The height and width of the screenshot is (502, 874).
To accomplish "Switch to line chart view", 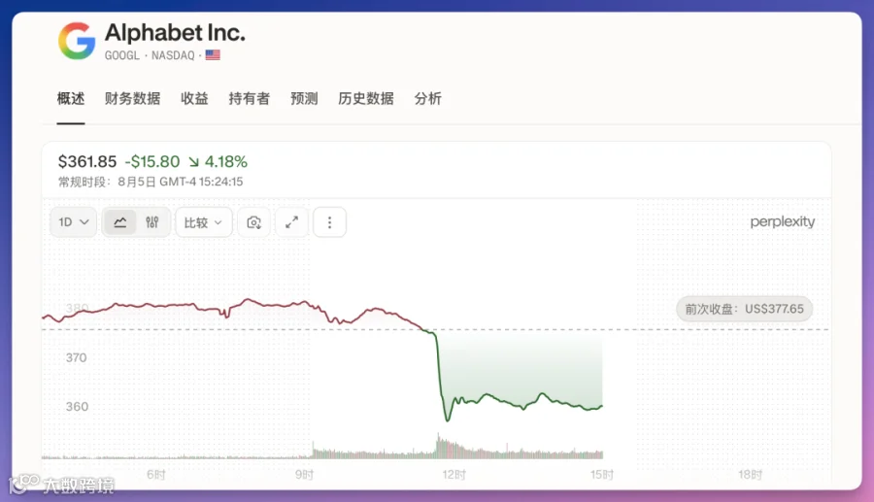I will pos(120,222).
